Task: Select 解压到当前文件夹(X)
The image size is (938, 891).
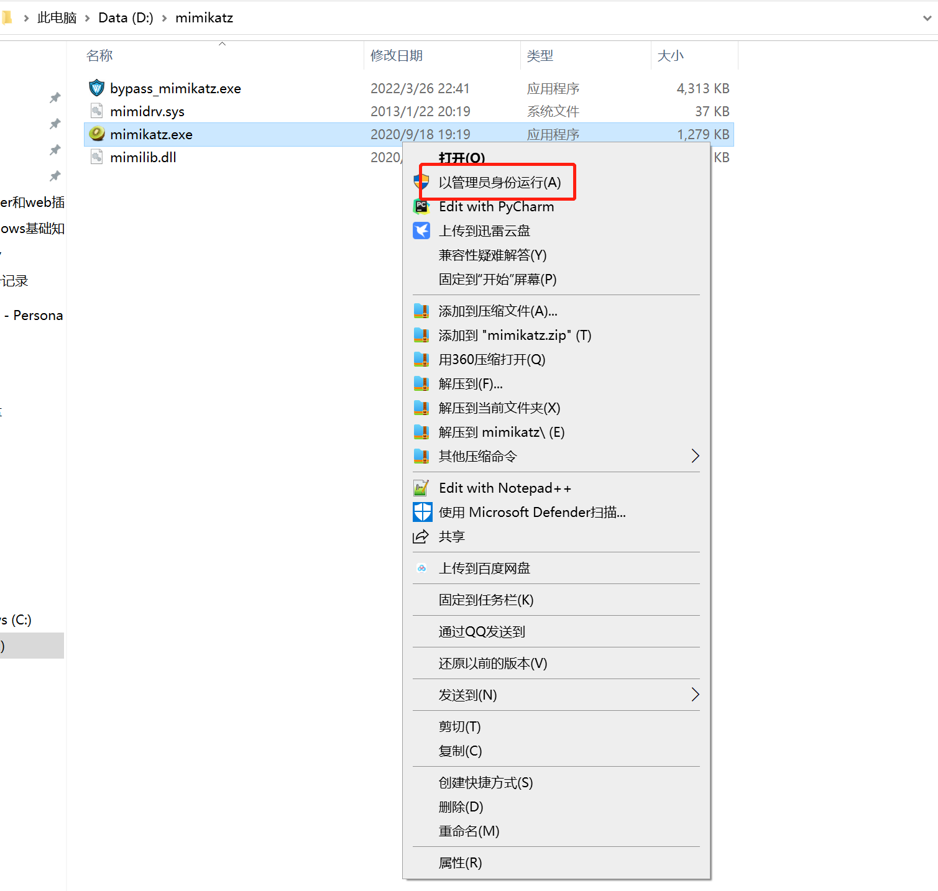Action: click(x=499, y=408)
